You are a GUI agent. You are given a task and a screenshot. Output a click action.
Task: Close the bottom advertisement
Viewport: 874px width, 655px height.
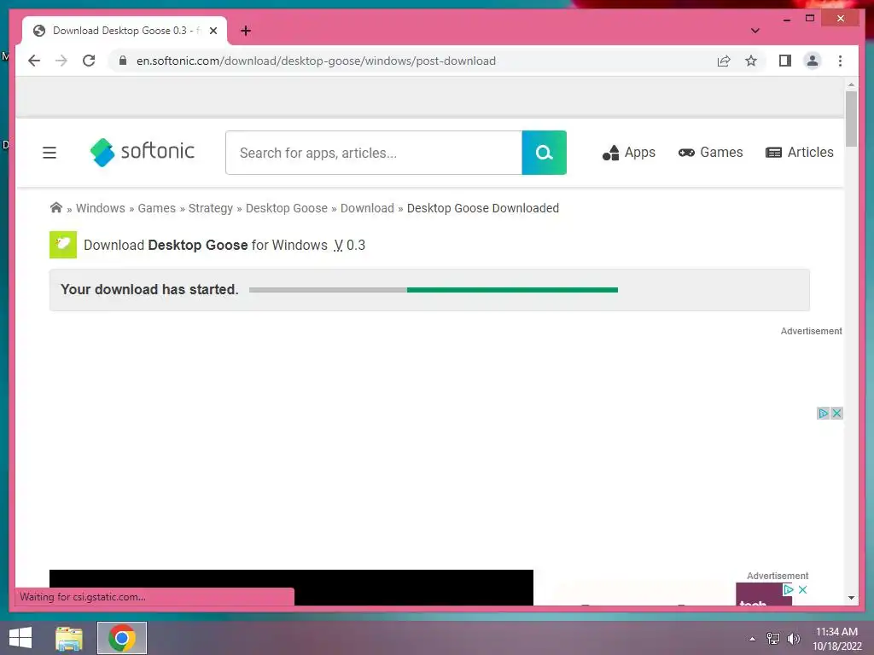click(x=802, y=589)
